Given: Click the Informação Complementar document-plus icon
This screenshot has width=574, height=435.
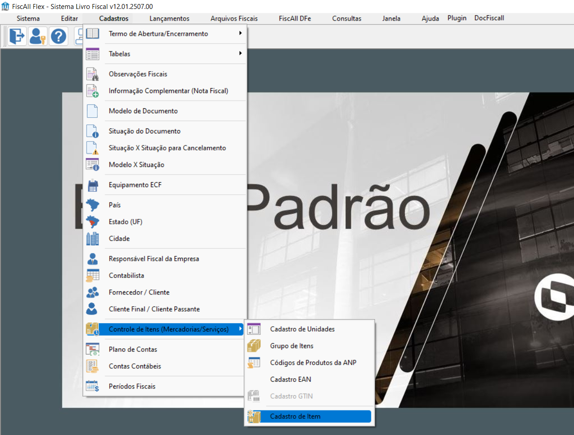Looking at the screenshot, I should pyautogui.click(x=92, y=91).
